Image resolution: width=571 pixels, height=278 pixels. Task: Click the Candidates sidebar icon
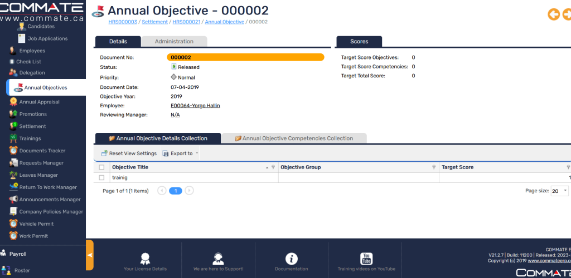click(22, 27)
